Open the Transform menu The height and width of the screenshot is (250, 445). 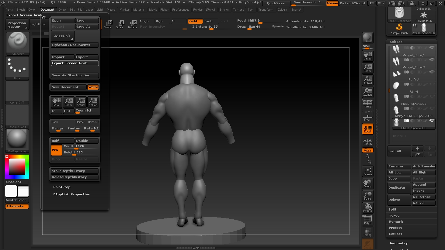pos(266,10)
